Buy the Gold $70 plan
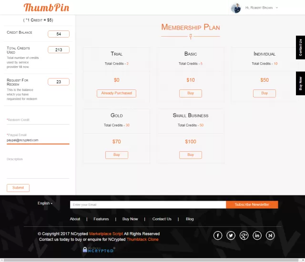This screenshot has width=305, height=262. click(x=116, y=155)
